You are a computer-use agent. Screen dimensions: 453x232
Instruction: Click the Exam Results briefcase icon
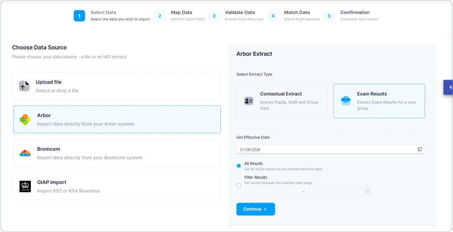[x=346, y=101]
